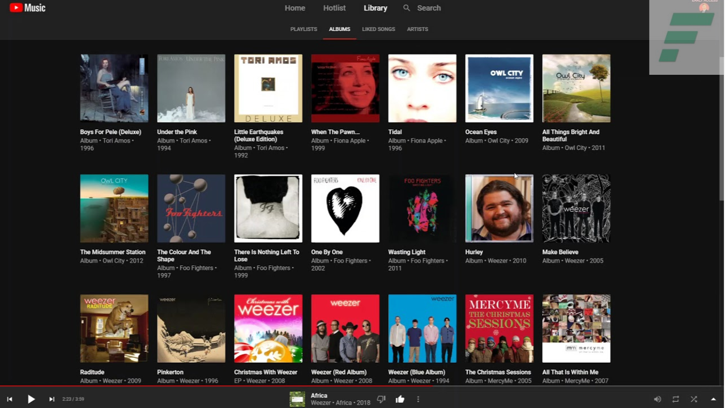Click the "Hurley" album title

tap(474, 252)
